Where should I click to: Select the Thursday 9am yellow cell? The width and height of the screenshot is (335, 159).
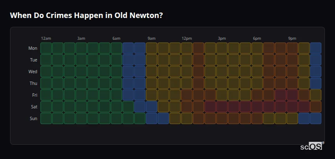point(152,83)
